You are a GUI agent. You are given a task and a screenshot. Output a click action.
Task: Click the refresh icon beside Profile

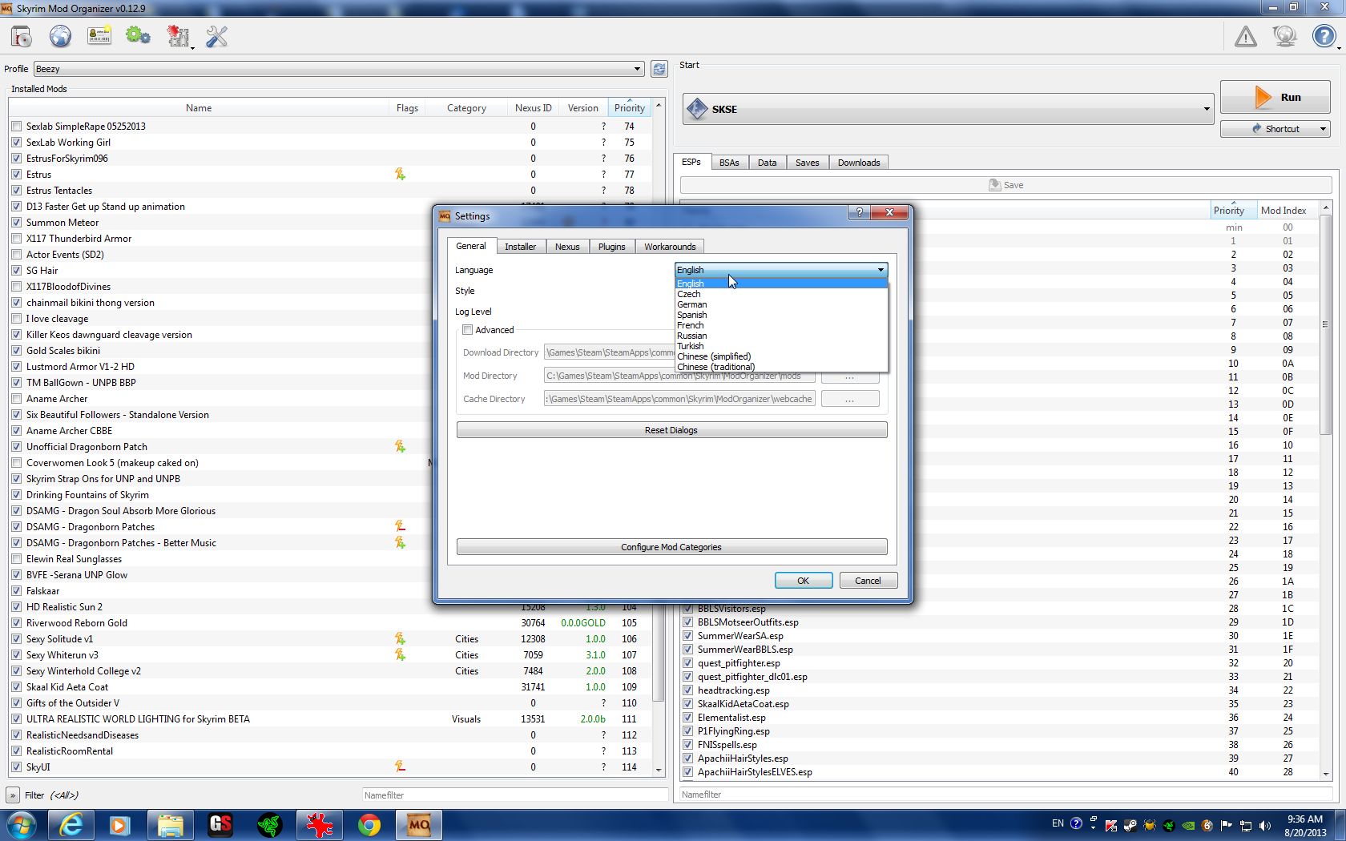click(x=659, y=70)
